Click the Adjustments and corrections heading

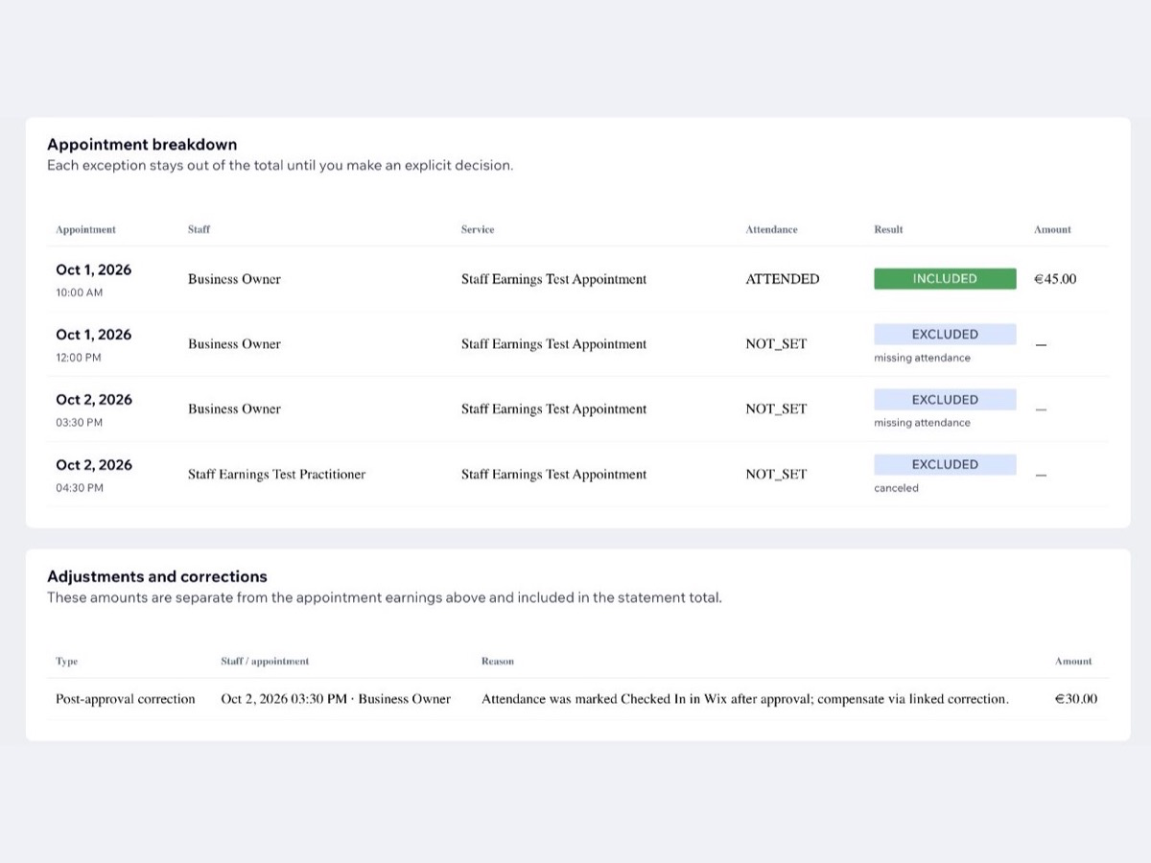coord(157,576)
